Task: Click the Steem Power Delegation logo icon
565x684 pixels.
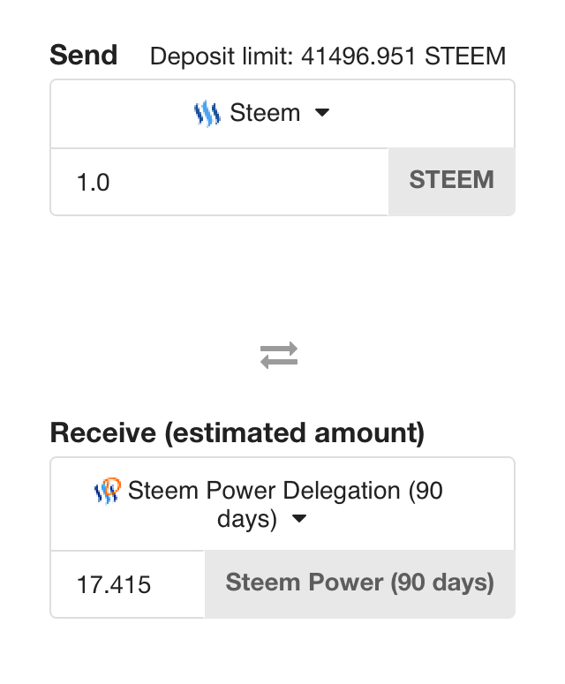Action: 107,491
